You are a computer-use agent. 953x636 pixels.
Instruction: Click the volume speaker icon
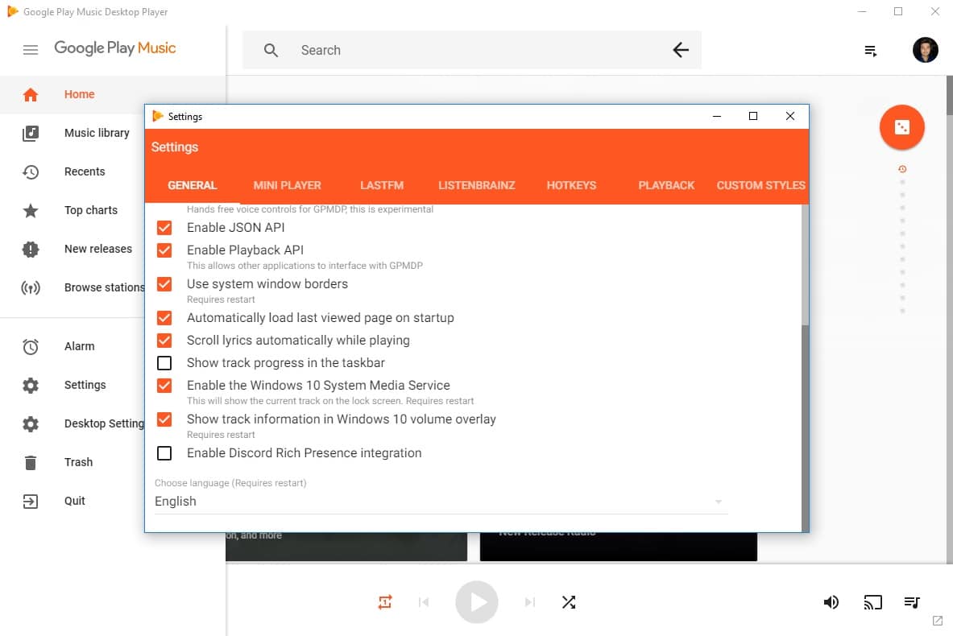pyautogui.click(x=831, y=602)
